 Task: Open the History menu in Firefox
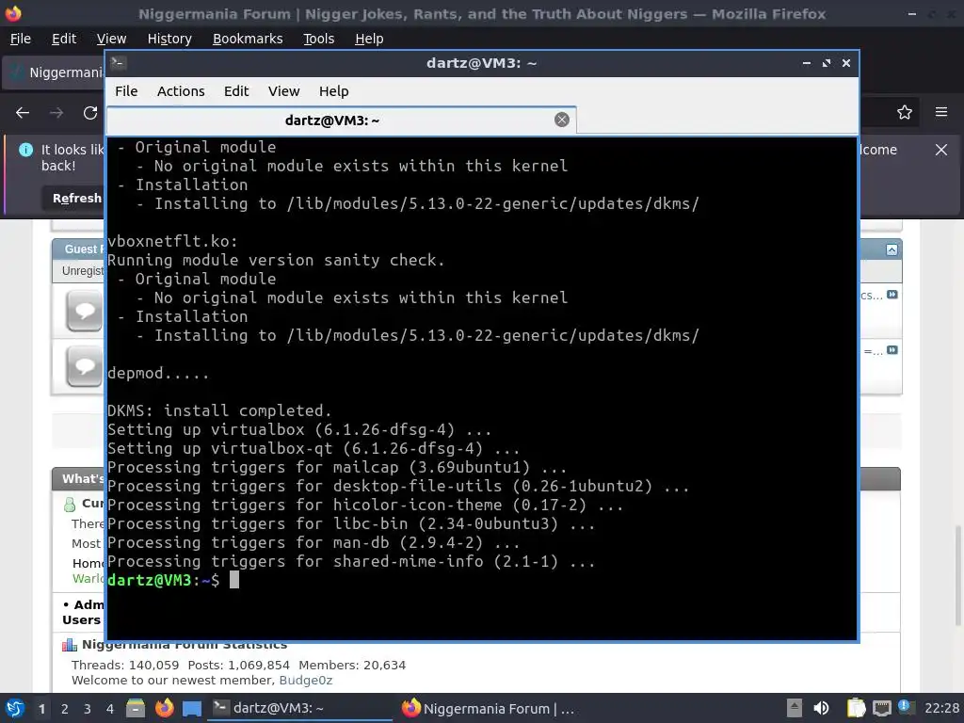tap(169, 39)
